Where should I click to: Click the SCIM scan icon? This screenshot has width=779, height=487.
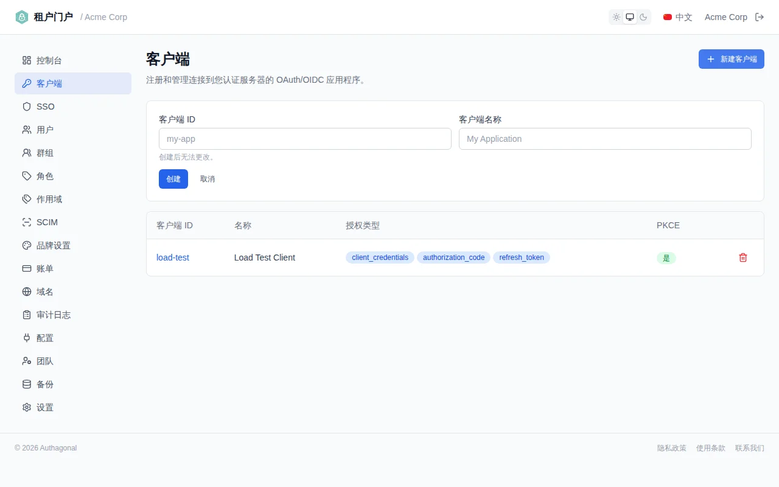(x=27, y=222)
